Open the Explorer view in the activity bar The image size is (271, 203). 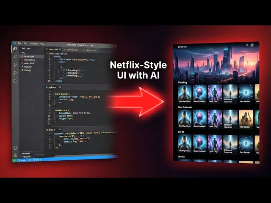click(15, 49)
